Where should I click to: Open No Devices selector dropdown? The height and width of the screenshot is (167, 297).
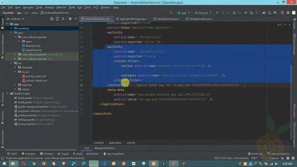pyautogui.click(x=203, y=13)
